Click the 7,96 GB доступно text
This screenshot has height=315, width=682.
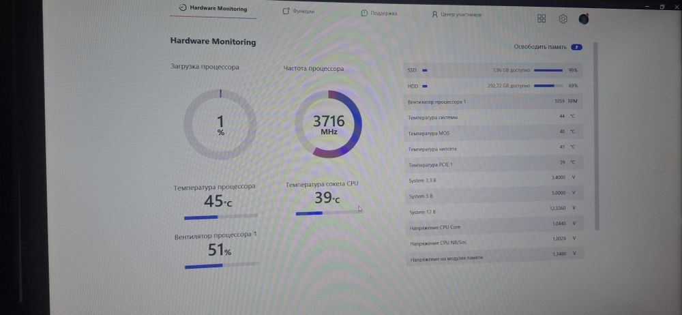(x=511, y=70)
